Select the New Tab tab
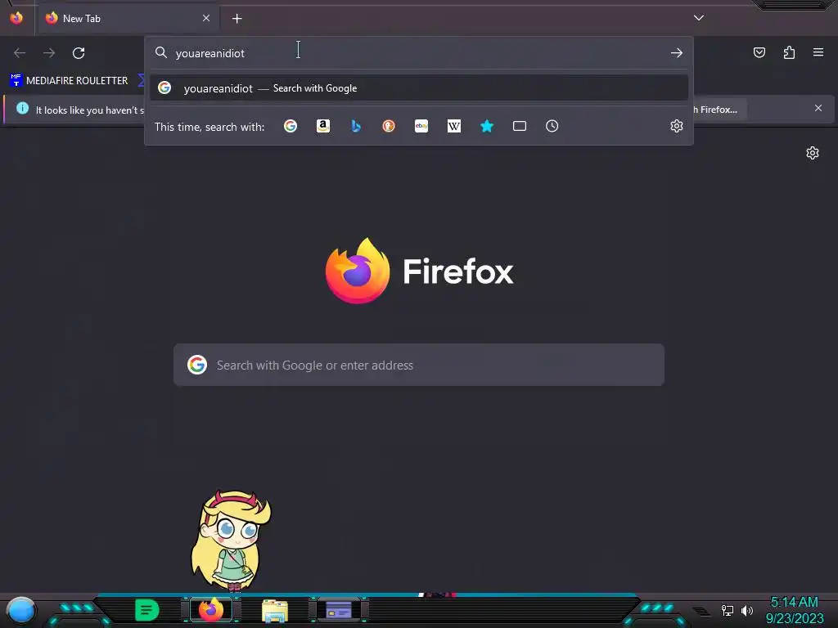838x628 pixels. (128, 18)
